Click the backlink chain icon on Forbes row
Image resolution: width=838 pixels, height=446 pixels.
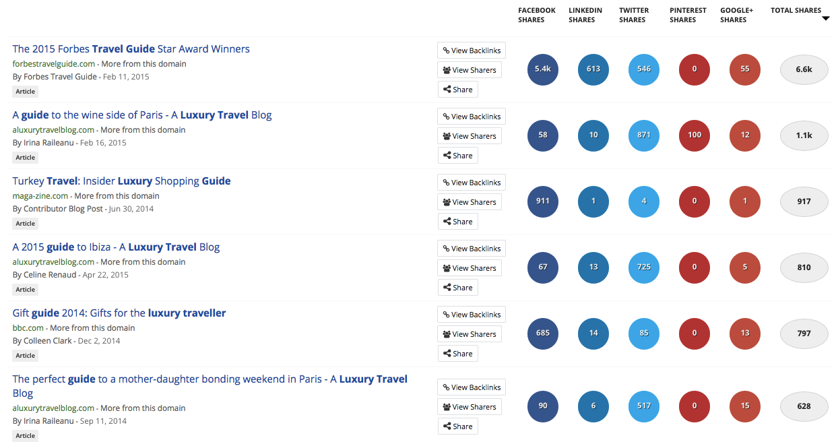pos(447,50)
